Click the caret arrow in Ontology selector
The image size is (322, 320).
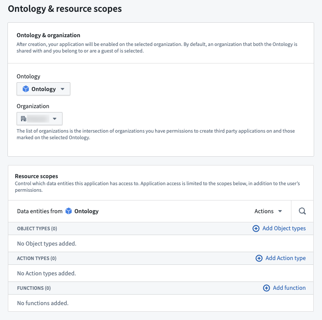pos(62,89)
